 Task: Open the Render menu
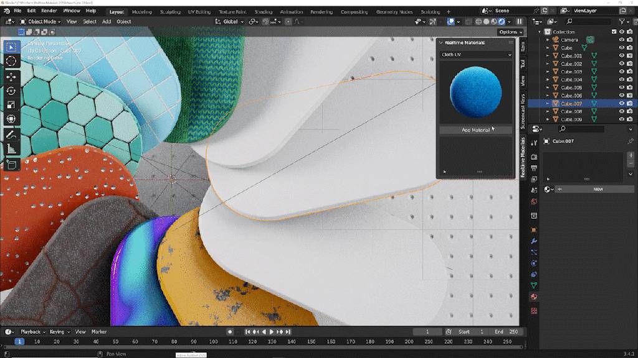point(49,11)
